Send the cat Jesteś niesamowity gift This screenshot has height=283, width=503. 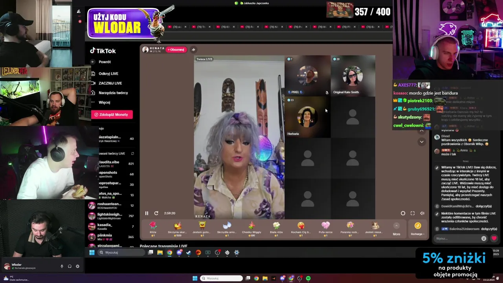click(x=374, y=228)
